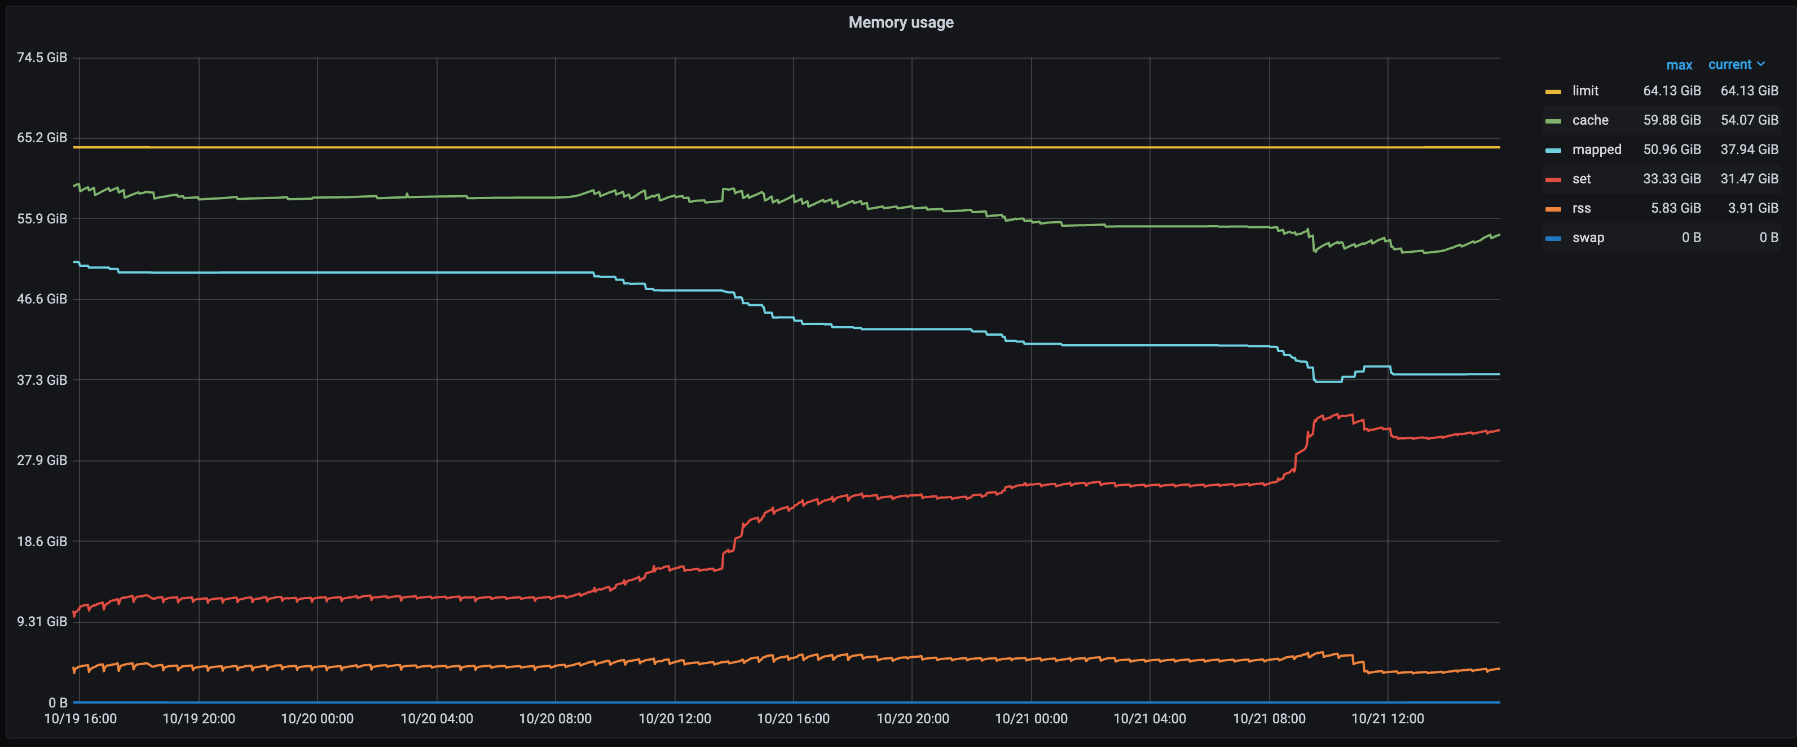Hide the mapped series from the graph
The width and height of the screenshot is (1797, 747).
click(1597, 150)
